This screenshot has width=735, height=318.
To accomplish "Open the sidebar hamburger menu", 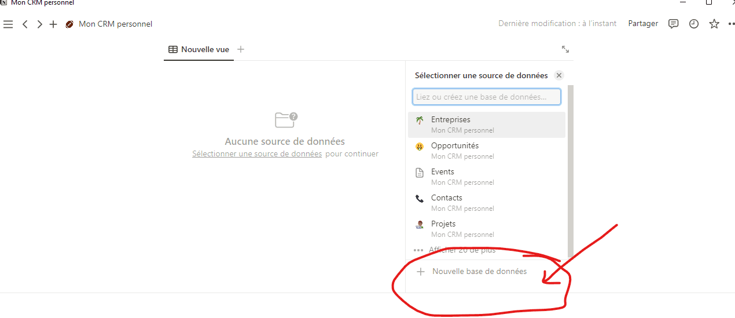I will point(8,24).
